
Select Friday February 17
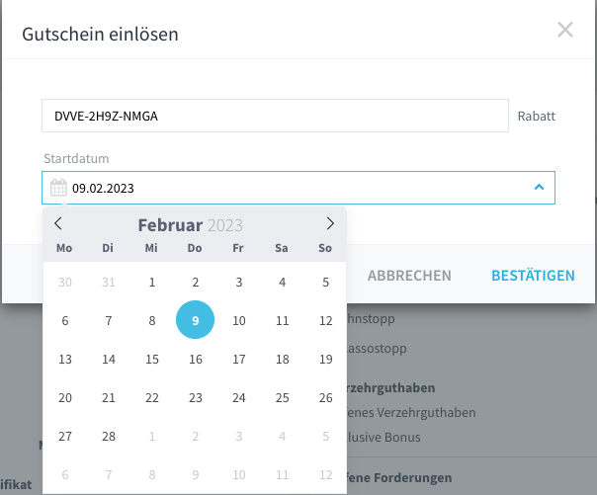point(239,360)
